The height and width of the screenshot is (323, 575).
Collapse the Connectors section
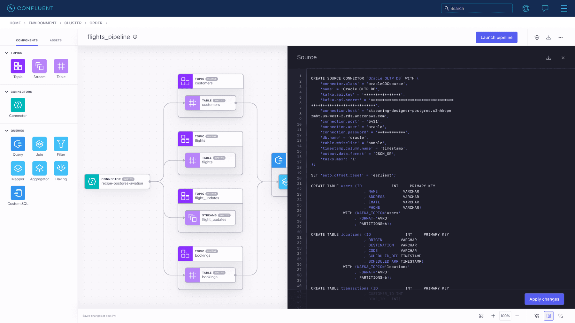point(7,92)
